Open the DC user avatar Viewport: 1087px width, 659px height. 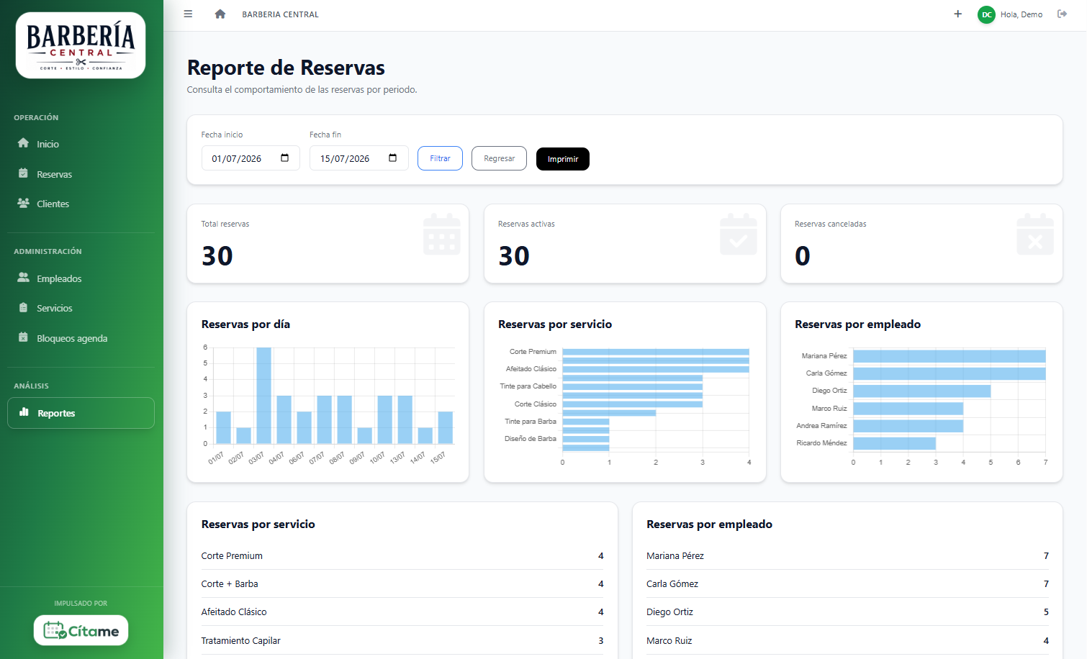[986, 14]
